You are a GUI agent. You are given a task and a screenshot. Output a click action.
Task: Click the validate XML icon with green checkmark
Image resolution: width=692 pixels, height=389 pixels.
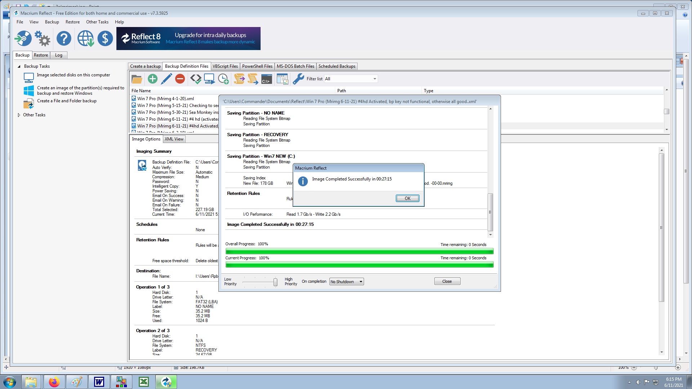196,79
